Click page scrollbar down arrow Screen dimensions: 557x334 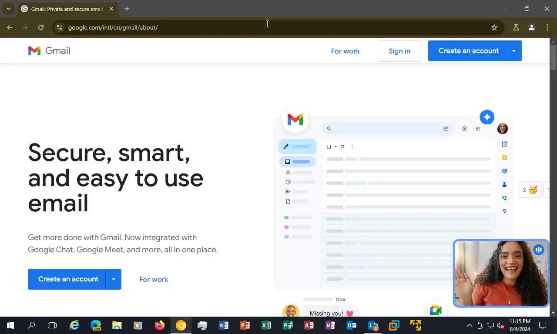point(554,313)
